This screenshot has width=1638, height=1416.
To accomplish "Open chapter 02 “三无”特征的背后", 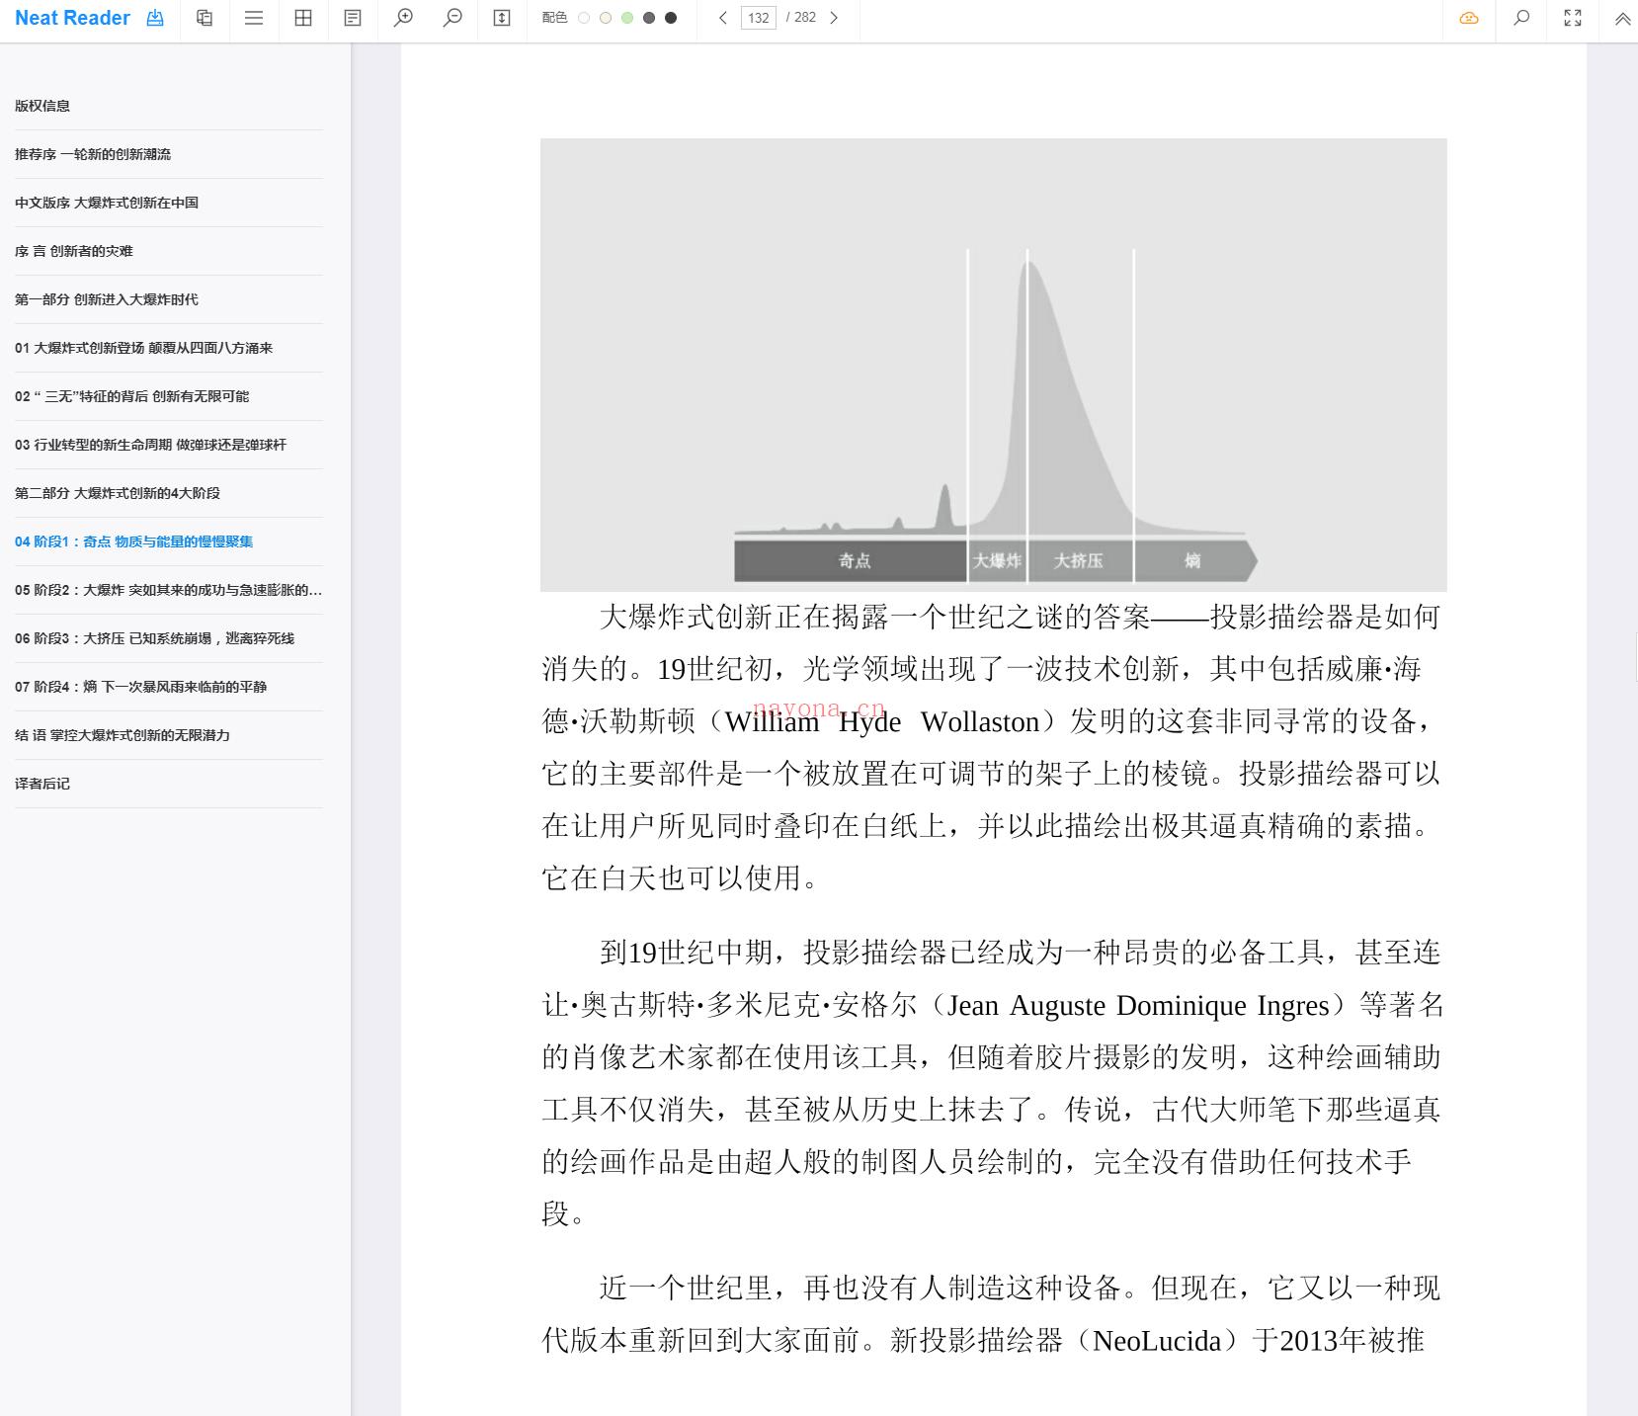I will pos(169,396).
